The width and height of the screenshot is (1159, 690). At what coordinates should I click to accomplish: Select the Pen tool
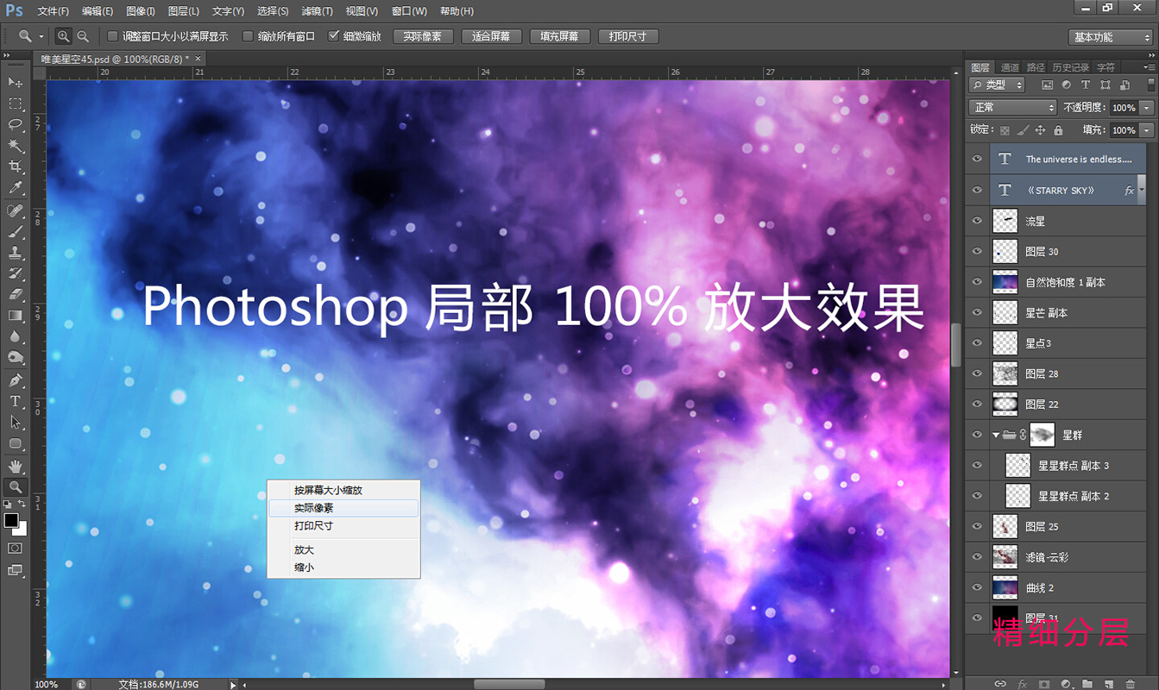coord(16,380)
